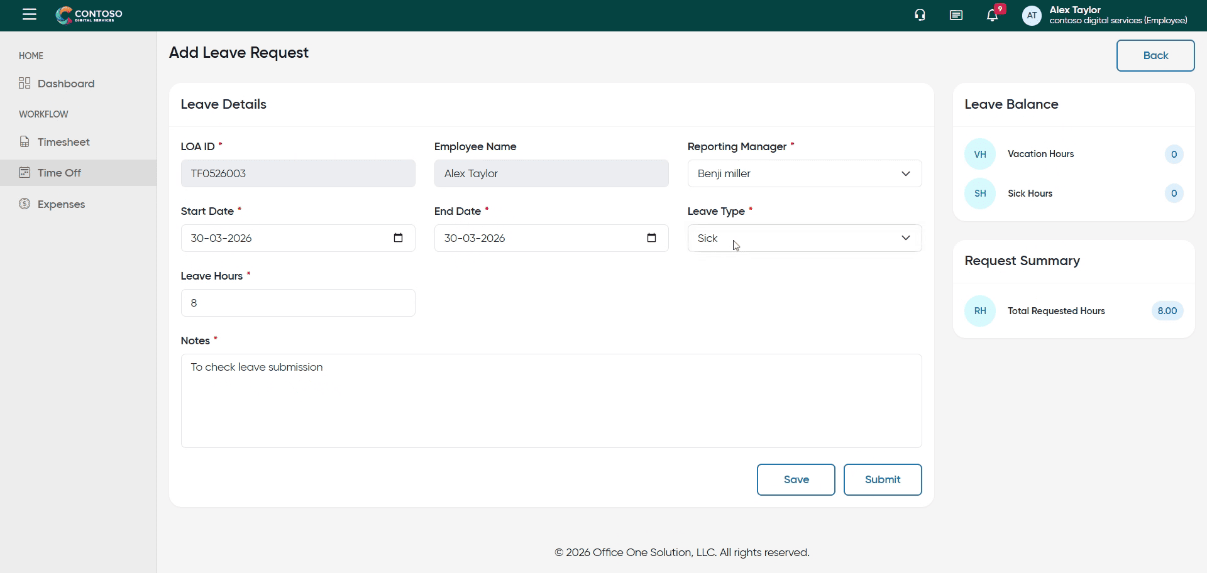Open End Date calendar picker icon
This screenshot has width=1207, height=573.
pyautogui.click(x=651, y=238)
